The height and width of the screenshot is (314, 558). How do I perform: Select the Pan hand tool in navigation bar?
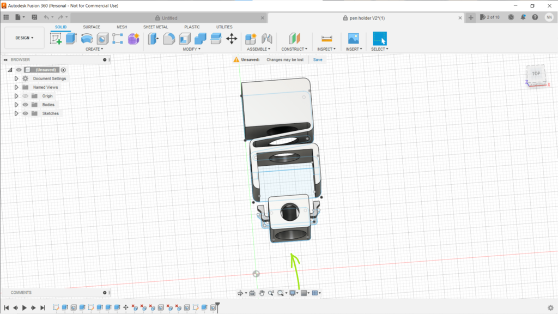click(262, 293)
